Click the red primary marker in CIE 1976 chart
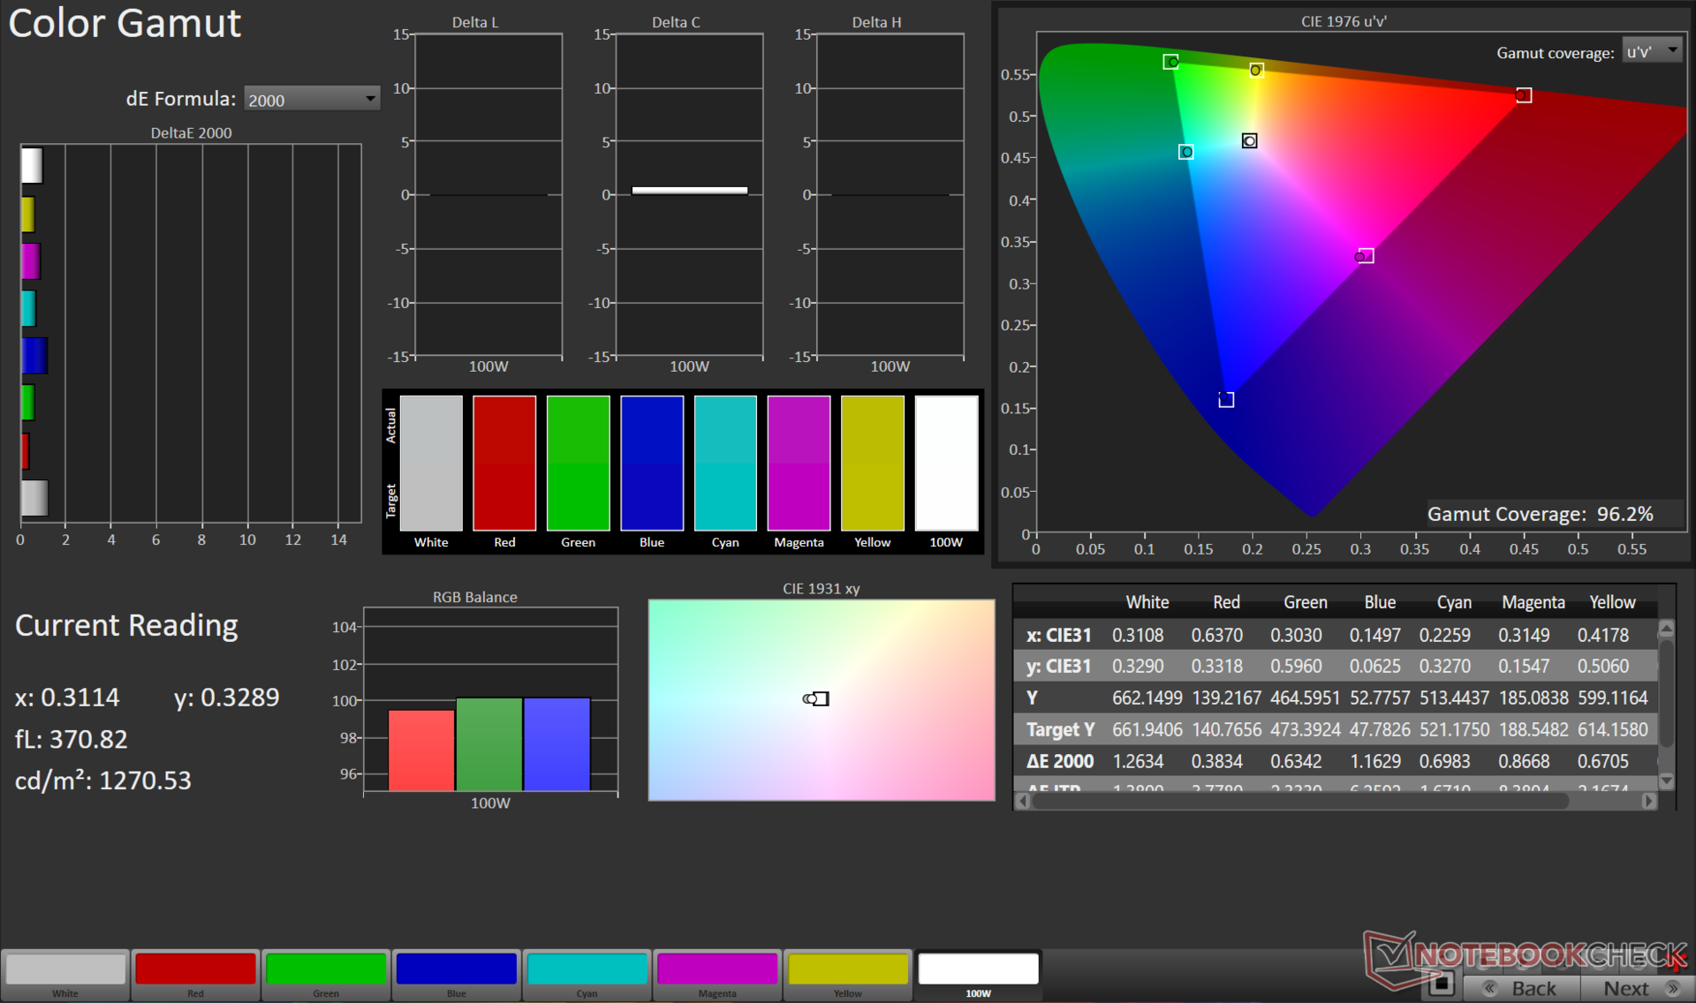 [1524, 95]
